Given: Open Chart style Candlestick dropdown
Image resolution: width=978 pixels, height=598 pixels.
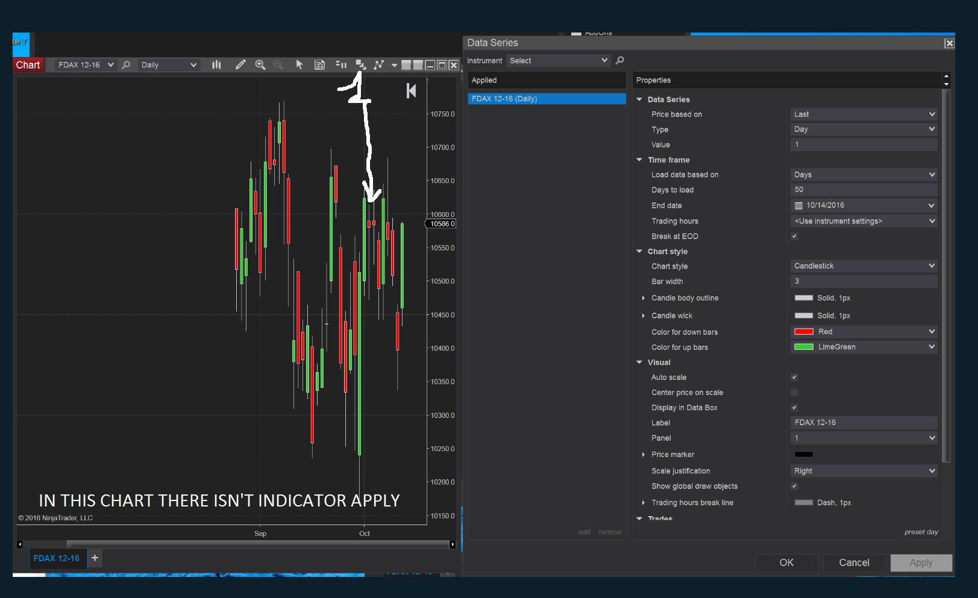Looking at the screenshot, I should [x=864, y=266].
